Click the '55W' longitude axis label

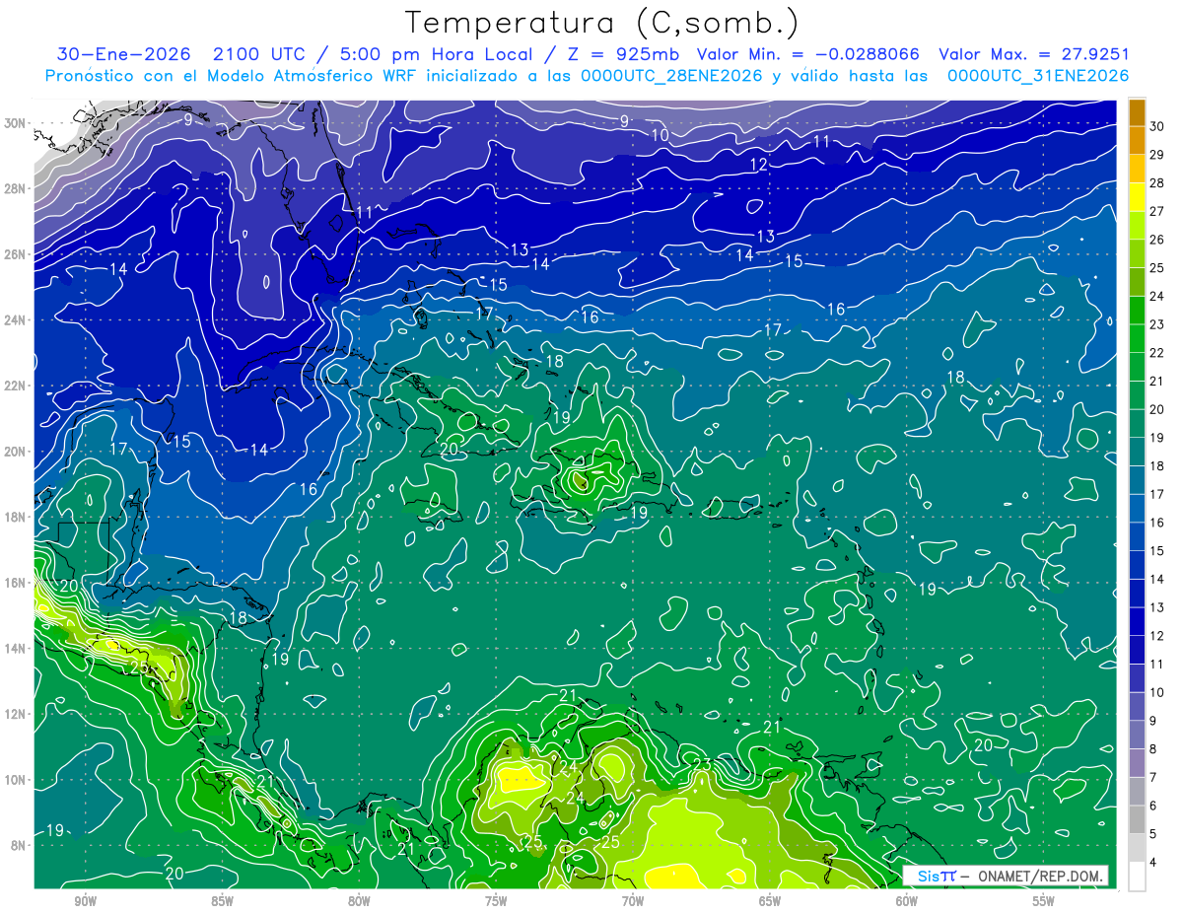(x=1044, y=900)
